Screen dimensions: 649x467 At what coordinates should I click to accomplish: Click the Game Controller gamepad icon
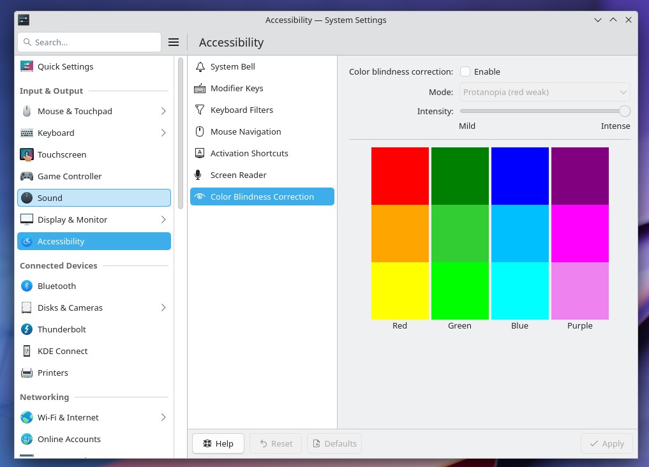[x=27, y=176]
